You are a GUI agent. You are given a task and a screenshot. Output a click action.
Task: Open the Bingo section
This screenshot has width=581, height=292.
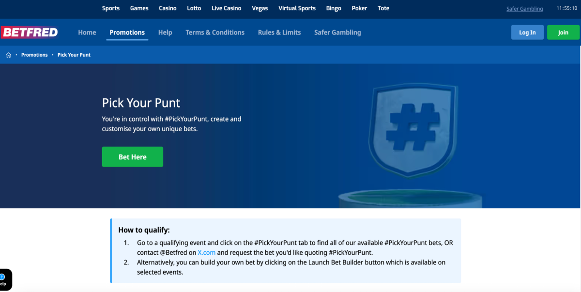[x=334, y=8]
